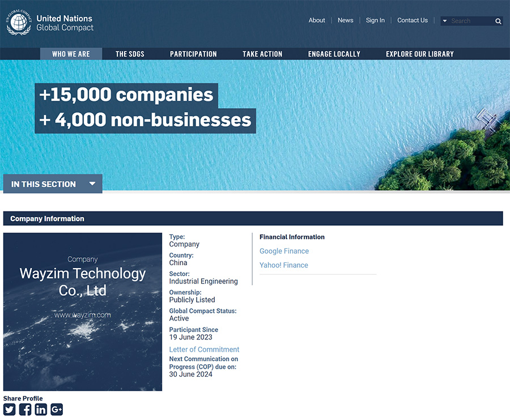The image size is (510, 418).
Task: Open the Yahoo! Finance link
Action: coord(284,265)
